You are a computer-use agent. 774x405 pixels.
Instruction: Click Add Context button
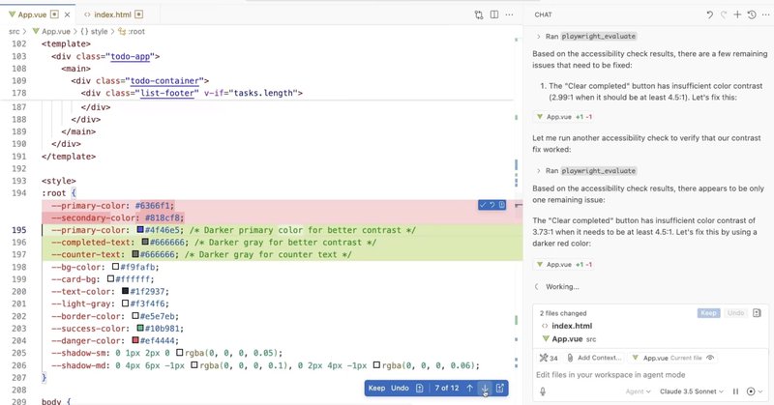coord(594,359)
